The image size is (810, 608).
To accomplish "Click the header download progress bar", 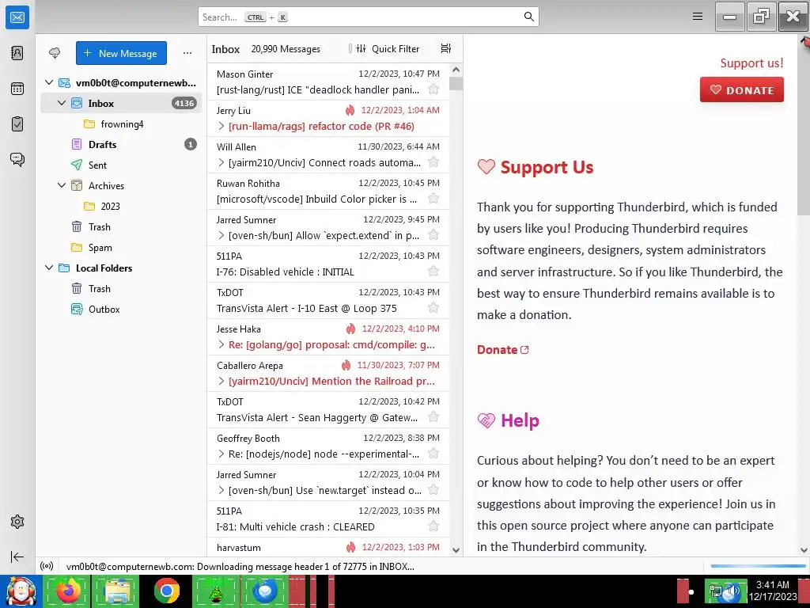I will click(x=758, y=566).
